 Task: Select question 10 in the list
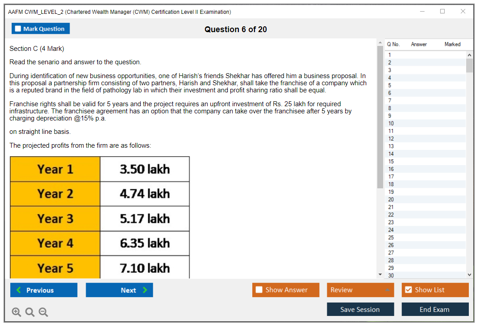pos(391,124)
